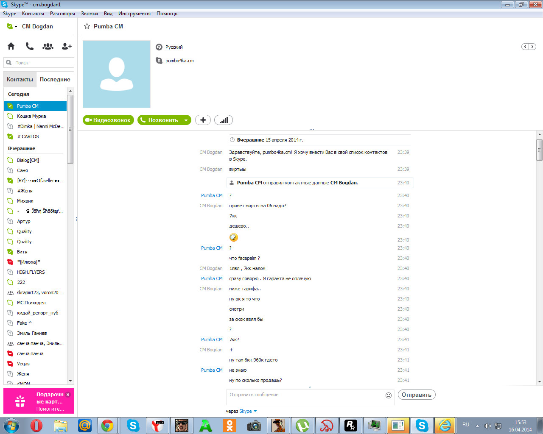The height and width of the screenshot is (434, 543).
Task: Select HIGH.FLYERS contact
Action: point(35,272)
